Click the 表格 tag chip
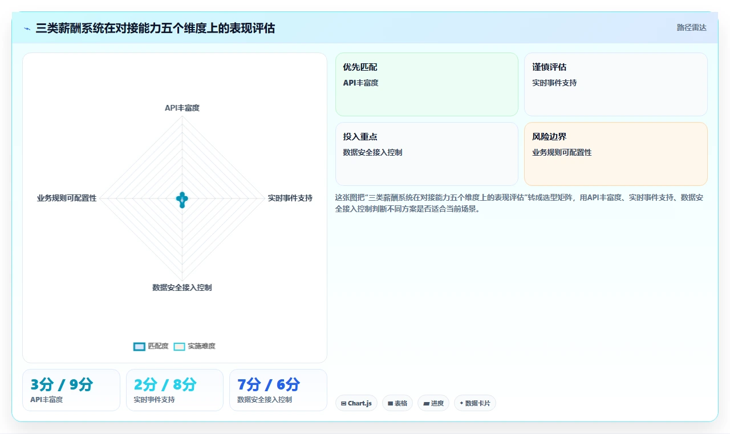Image resolution: width=730 pixels, height=434 pixels. (x=398, y=403)
